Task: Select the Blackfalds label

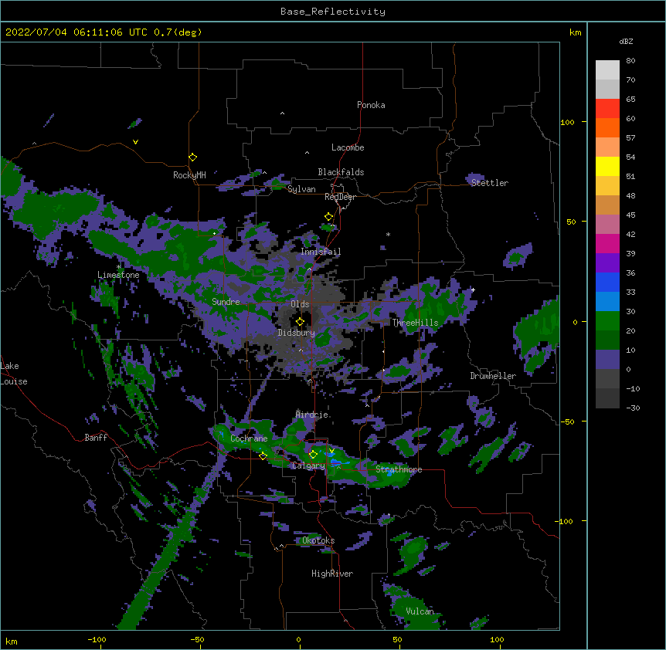Action: pyautogui.click(x=341, y=172)
